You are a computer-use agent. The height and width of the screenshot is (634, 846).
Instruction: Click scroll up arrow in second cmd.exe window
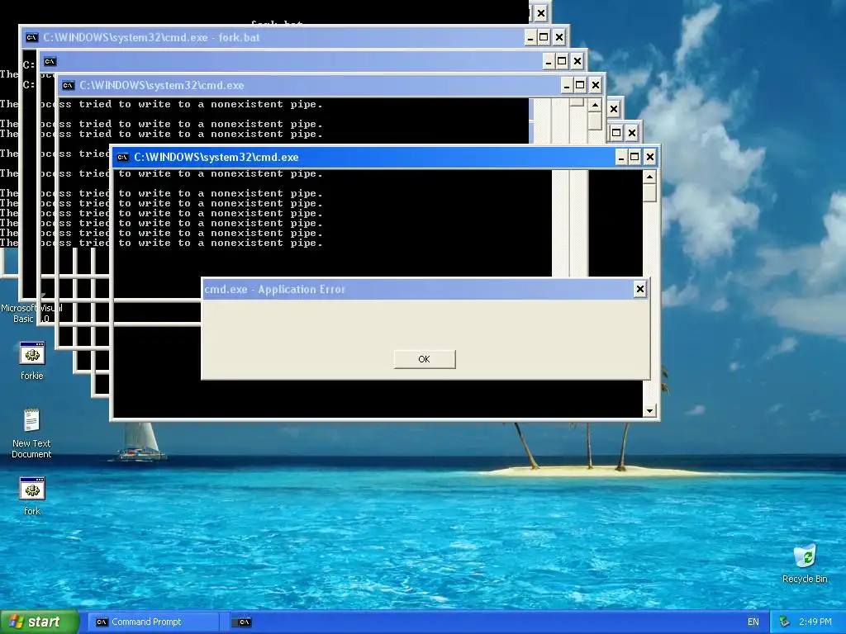point(595,105)
